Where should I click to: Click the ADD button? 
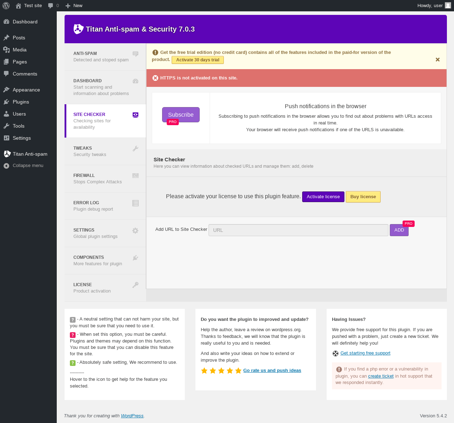click(399, 230)
